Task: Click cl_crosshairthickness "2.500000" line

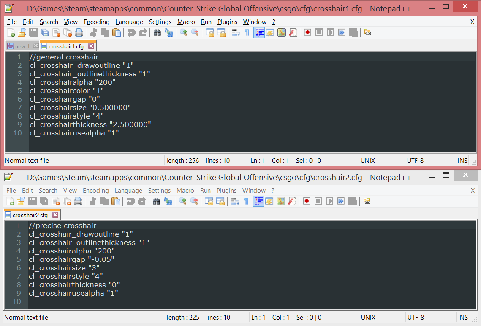Action: (x=90, y=124)
